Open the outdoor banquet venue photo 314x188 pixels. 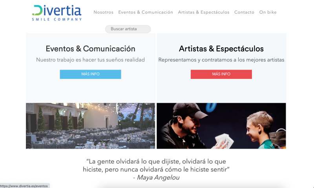tap(90, 126)
